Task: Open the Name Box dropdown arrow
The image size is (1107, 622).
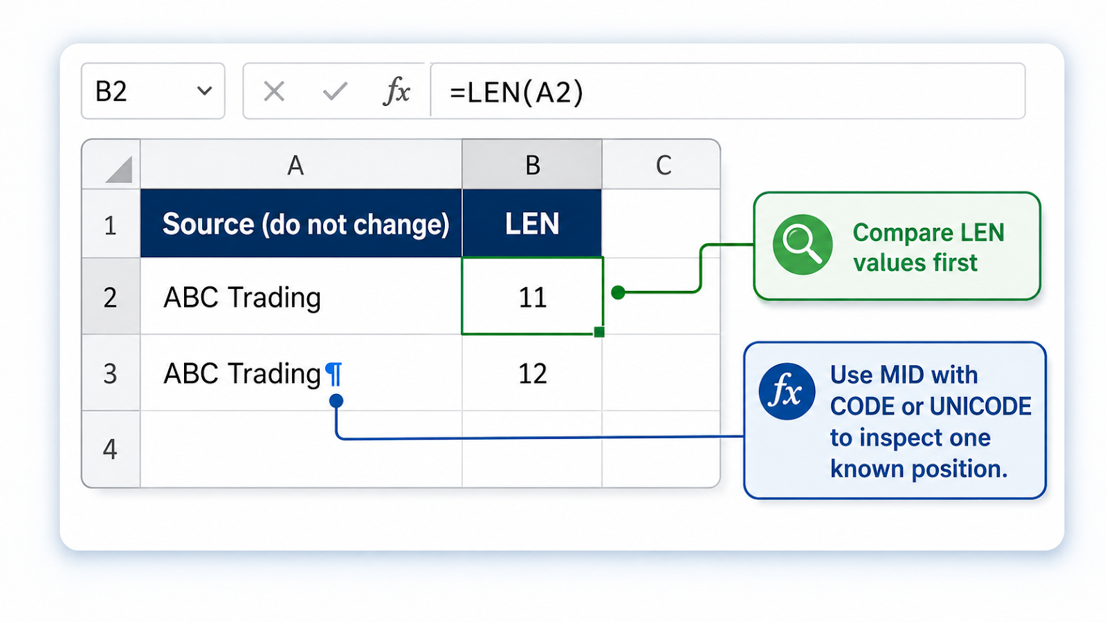Action: (204, 91)
